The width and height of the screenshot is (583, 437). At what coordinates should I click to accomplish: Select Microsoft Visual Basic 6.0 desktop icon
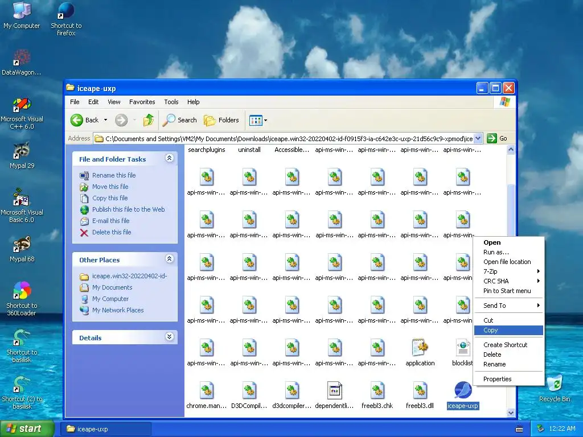pyautogui.click(x=22, y=206)
